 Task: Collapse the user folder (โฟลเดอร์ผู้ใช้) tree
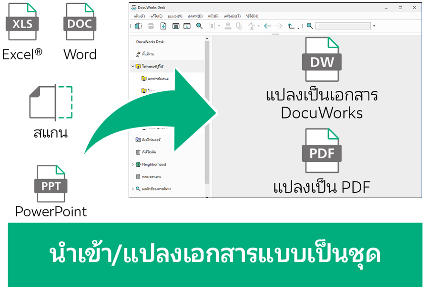(x=132, y=65)
